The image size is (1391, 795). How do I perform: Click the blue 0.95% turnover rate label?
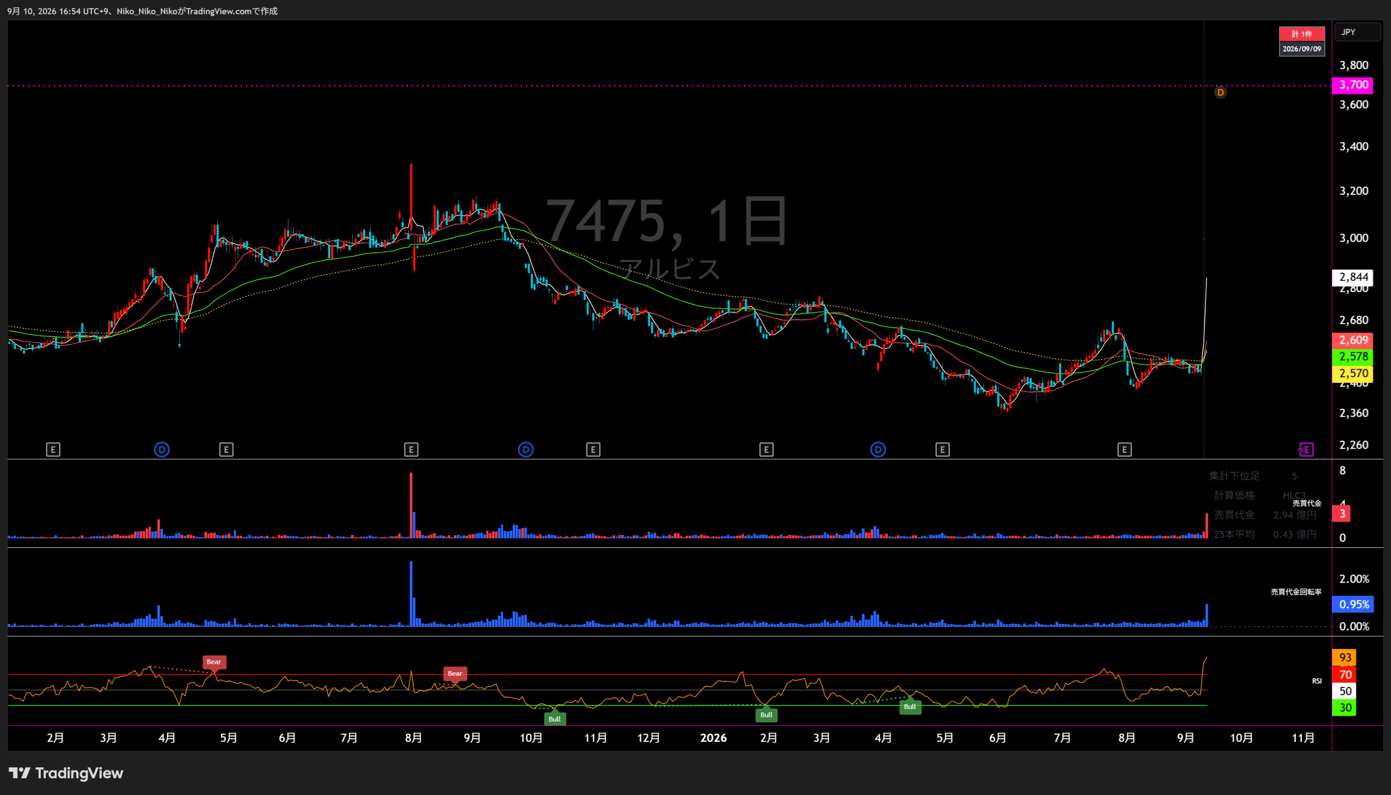(1354, 604)
